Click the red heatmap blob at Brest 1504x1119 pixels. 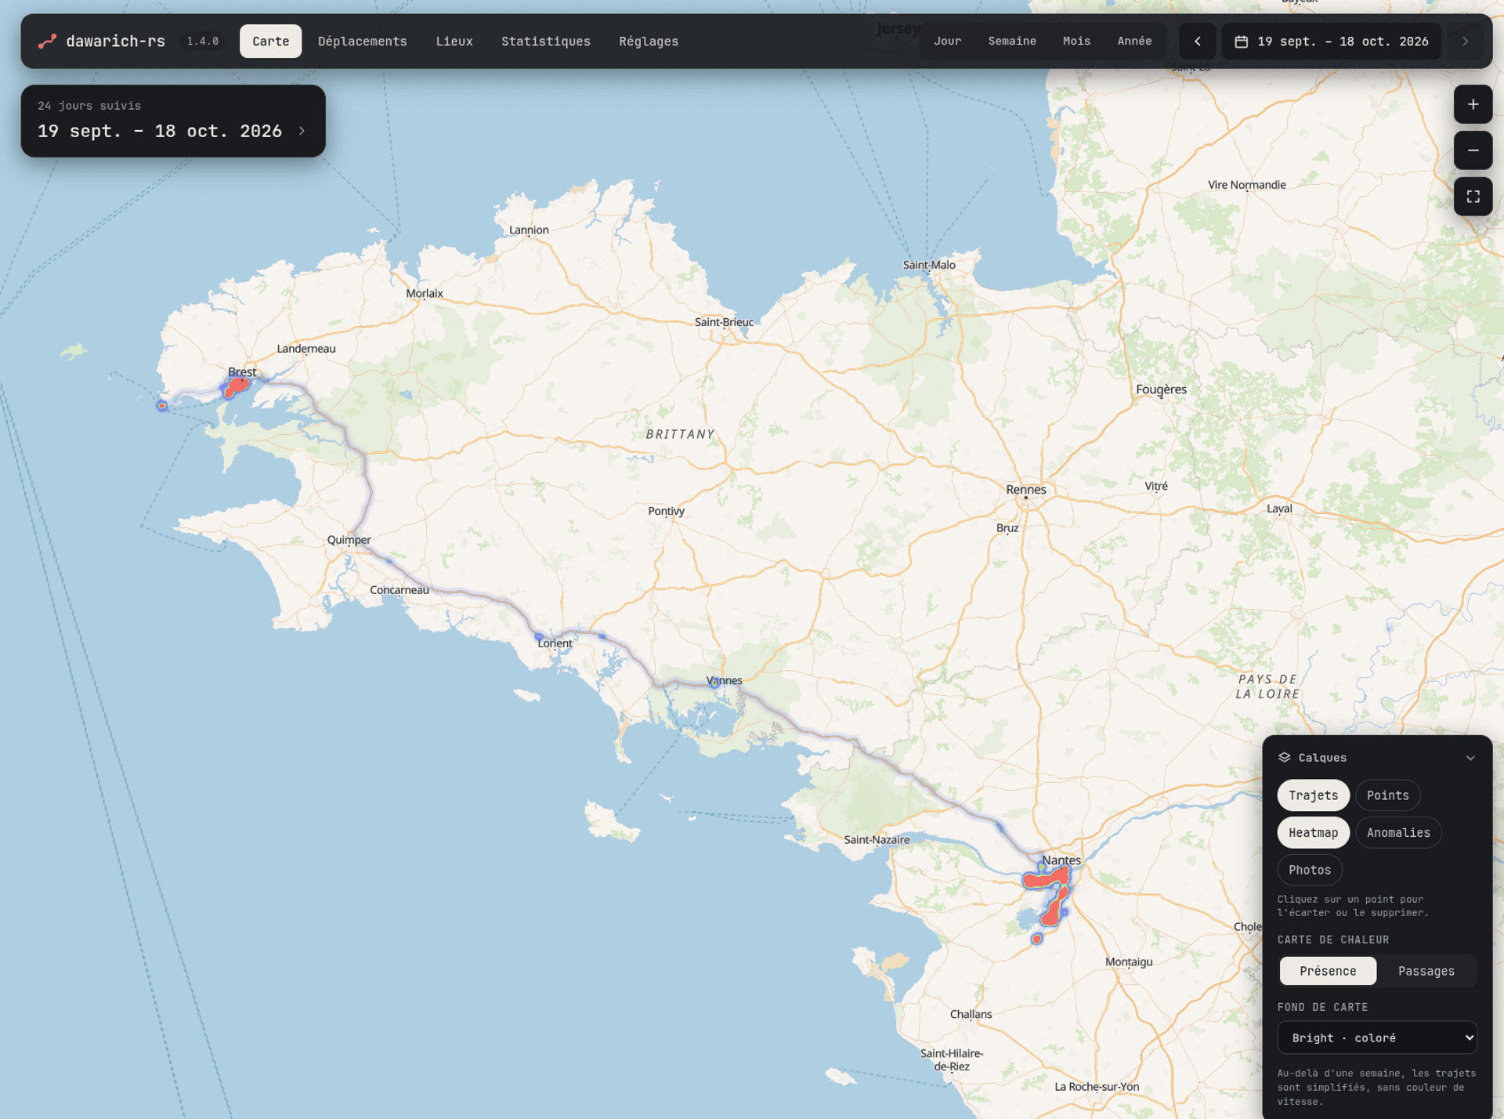(236, 386)
